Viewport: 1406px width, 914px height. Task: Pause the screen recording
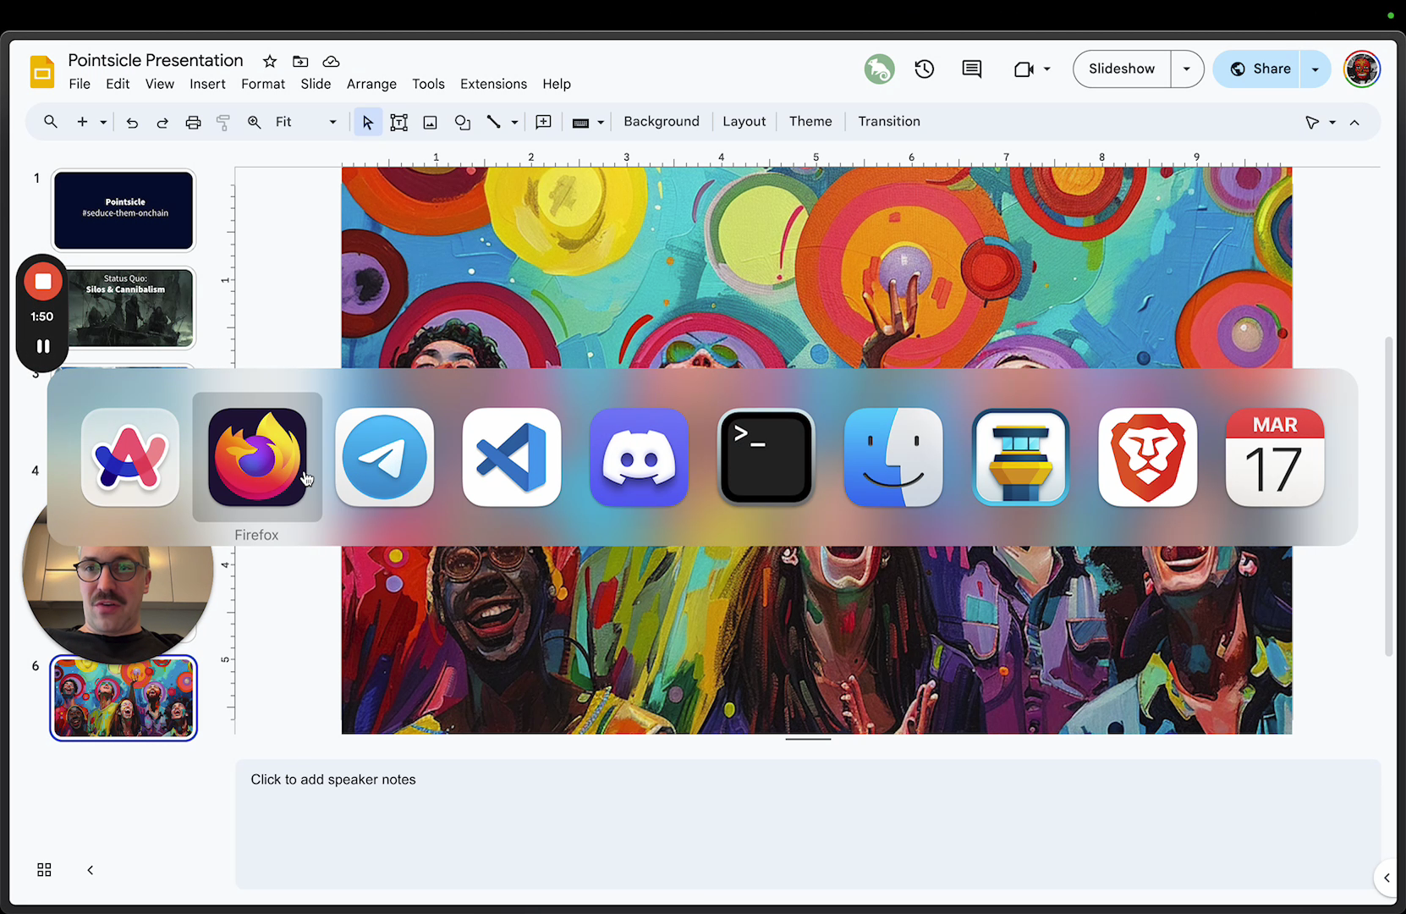[43, 346]
